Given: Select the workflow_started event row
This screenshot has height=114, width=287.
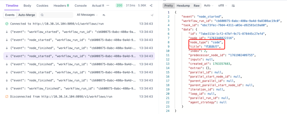Looking at the screenshot, I should click(x=79, y=32).
